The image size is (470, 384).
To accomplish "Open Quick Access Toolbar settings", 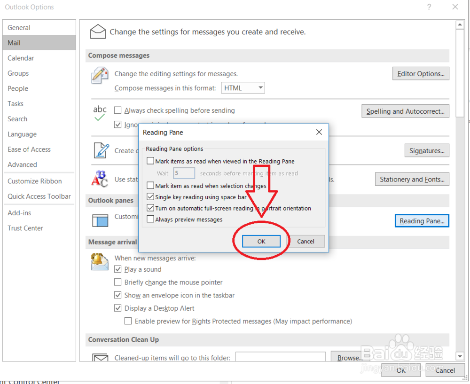I will [x=39, y=196].
